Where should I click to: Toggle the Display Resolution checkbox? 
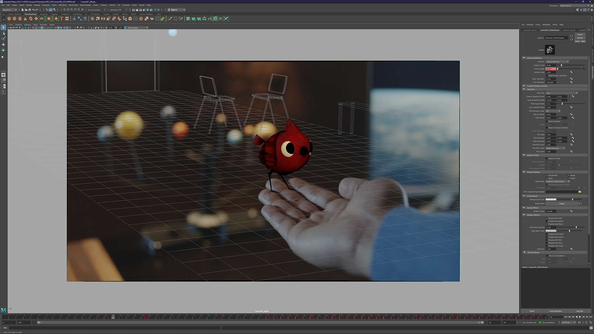(x=547, y=221)
